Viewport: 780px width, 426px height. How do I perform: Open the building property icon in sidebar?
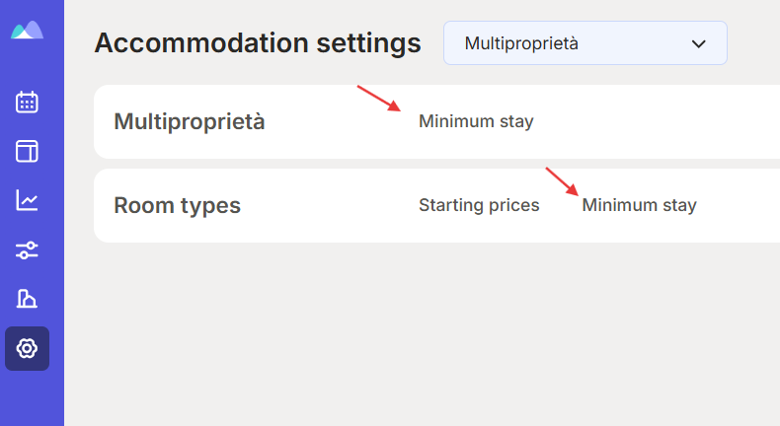[x=27, y=299]
